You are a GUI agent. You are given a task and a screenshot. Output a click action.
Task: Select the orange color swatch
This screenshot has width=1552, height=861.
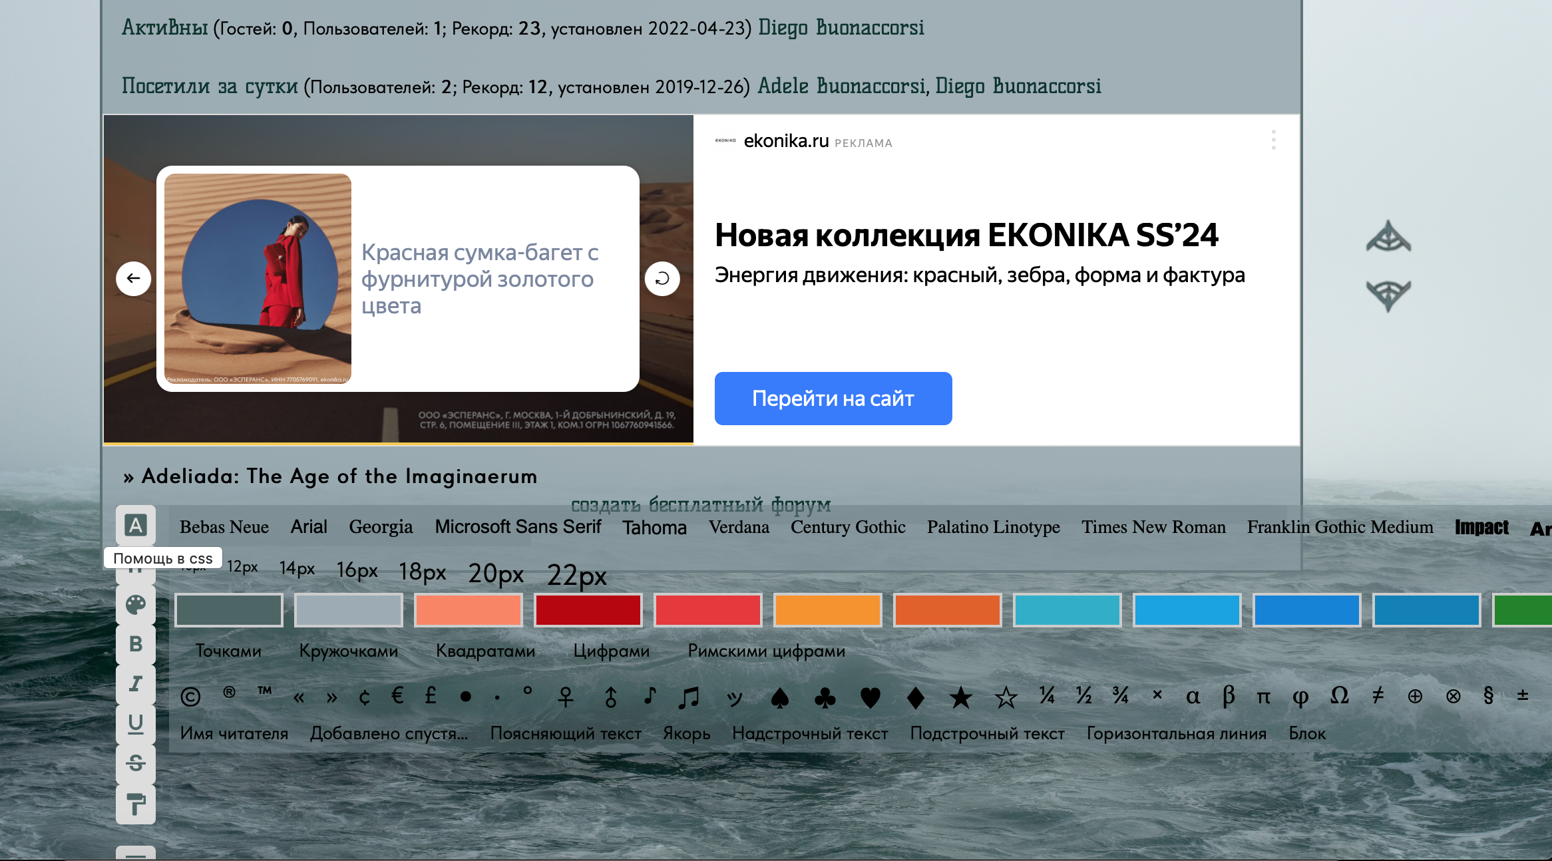click(x=827, y=610)
